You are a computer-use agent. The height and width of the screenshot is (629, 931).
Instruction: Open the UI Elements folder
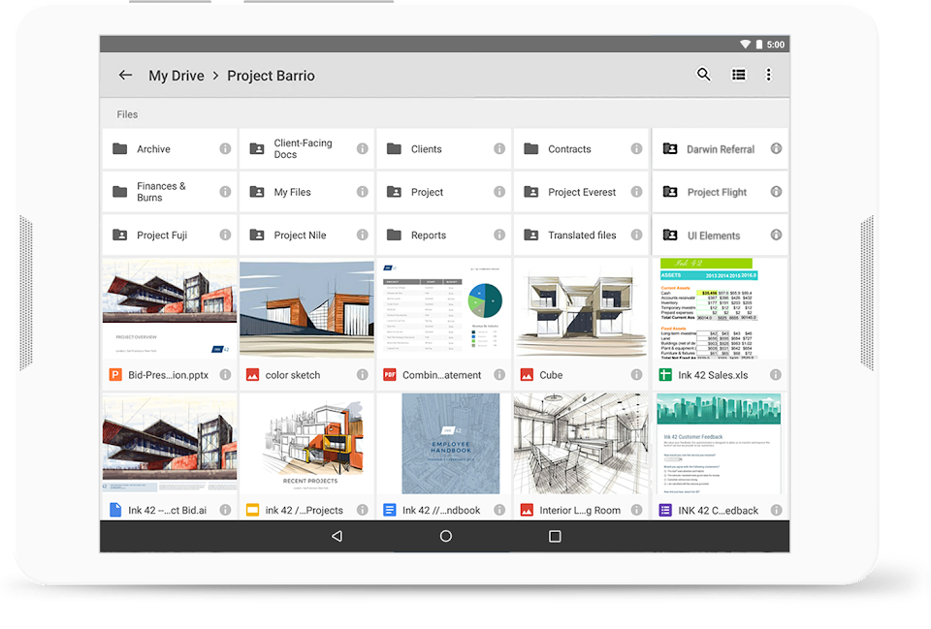coord(713,236)
